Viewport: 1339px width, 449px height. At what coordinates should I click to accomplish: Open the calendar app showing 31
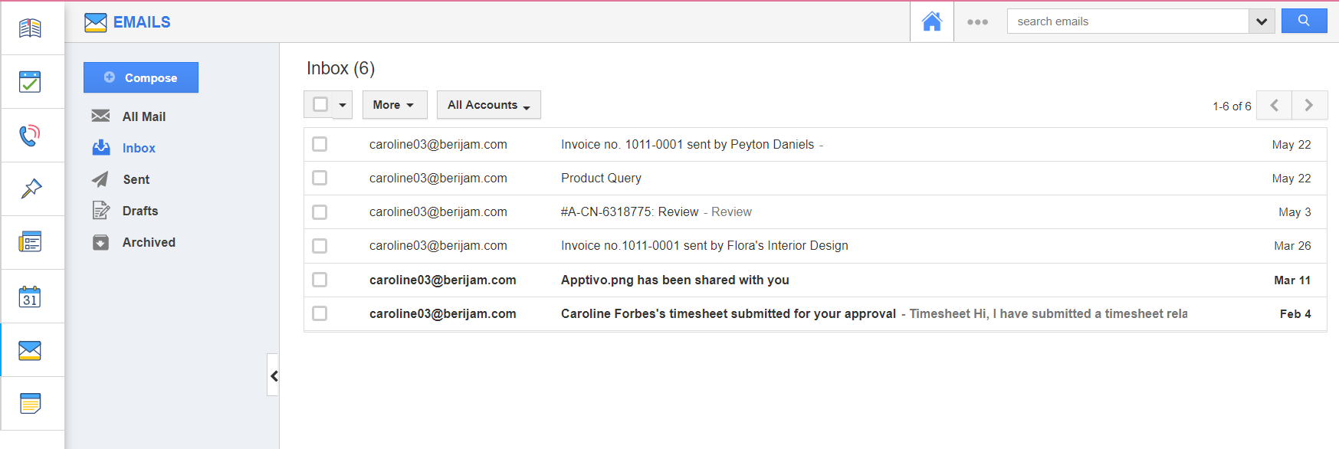(30, 297)
